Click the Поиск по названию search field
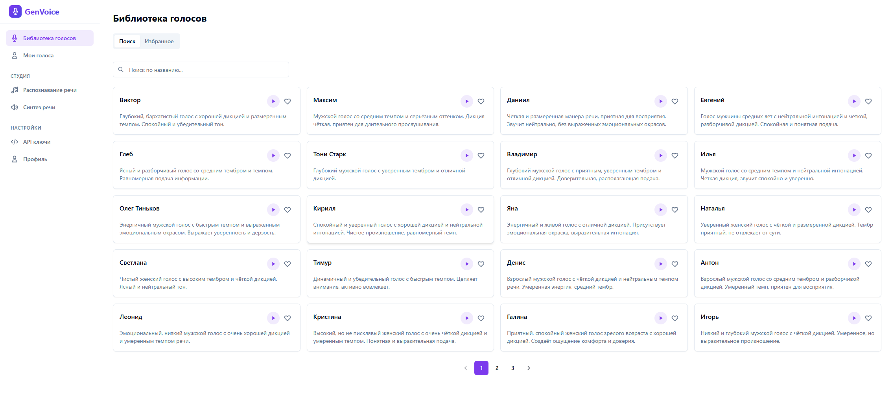The width and height of the screenshot is (892, 399). pyautogui.click(x=201, y=70)
